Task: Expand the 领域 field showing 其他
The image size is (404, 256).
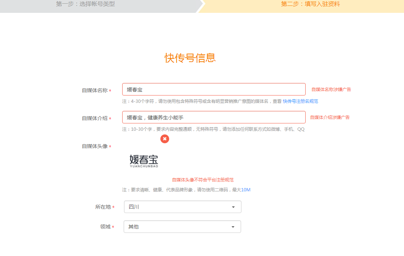Action: point(233,227)
